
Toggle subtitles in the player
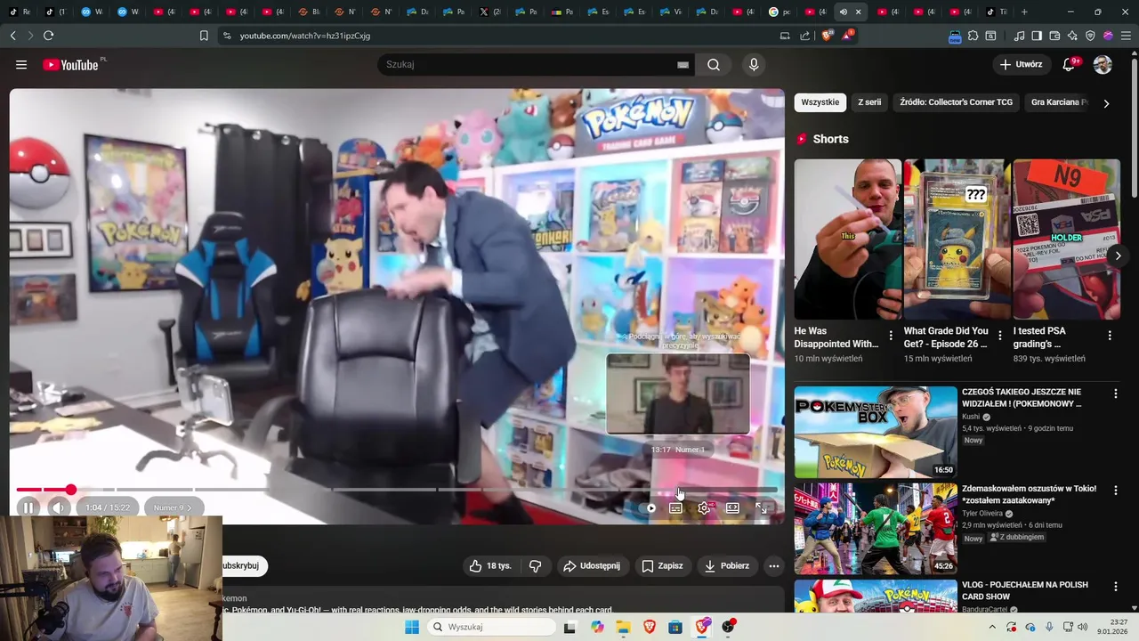click(x=675, y=507)
